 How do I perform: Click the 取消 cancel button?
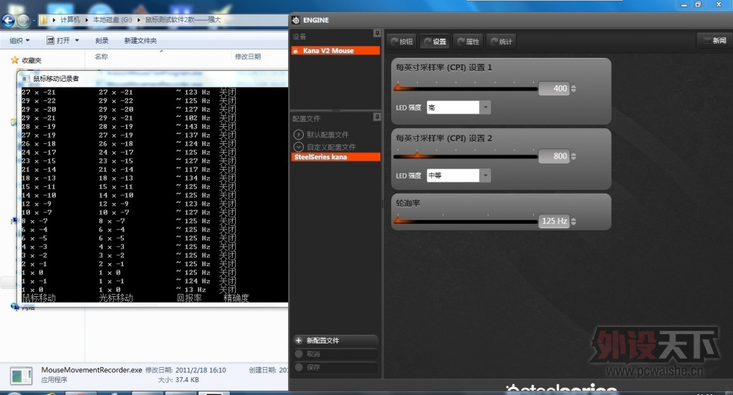click(335, 354)
